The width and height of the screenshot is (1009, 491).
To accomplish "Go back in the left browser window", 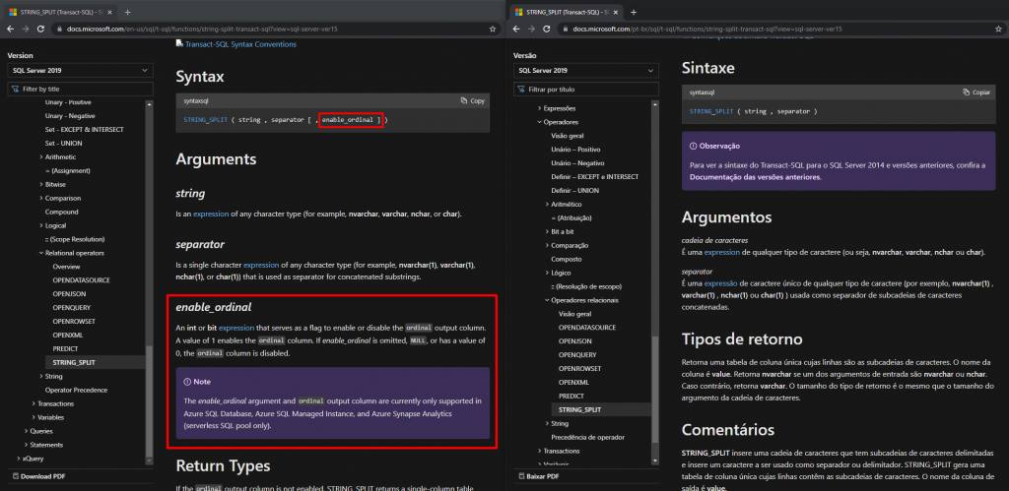I will pos(10,29).
